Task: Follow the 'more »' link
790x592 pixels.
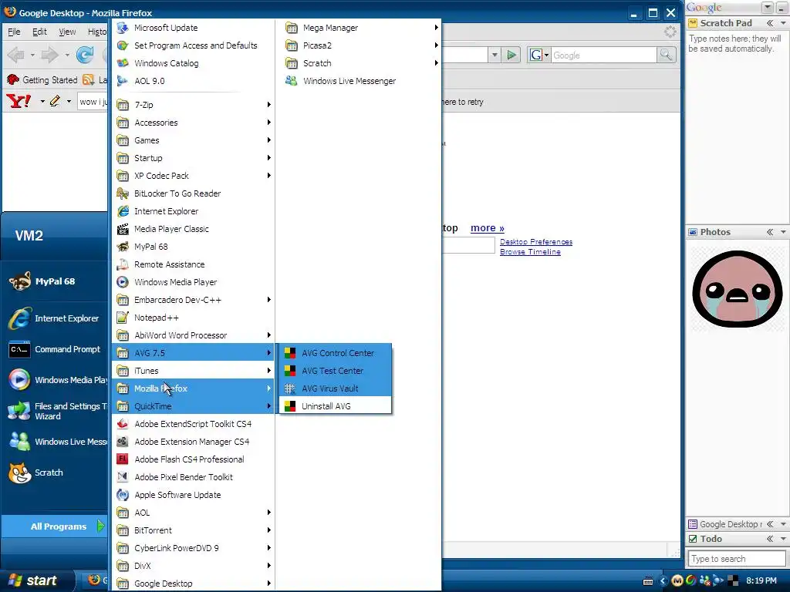Action: pyautogui.click(x=488, y=228)
